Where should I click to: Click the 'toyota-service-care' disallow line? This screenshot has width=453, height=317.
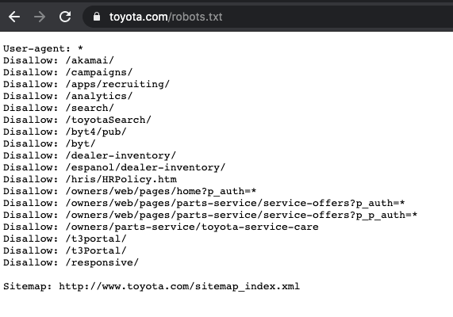coord(161,227)
